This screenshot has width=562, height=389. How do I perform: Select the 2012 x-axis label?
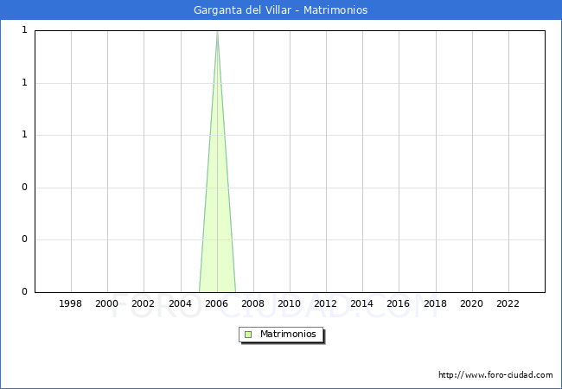(x=325, y=303)
